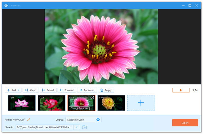Export the GIF
Image resolution: width=203 pixels, height=134 pixels.
(x=185, y=123)
